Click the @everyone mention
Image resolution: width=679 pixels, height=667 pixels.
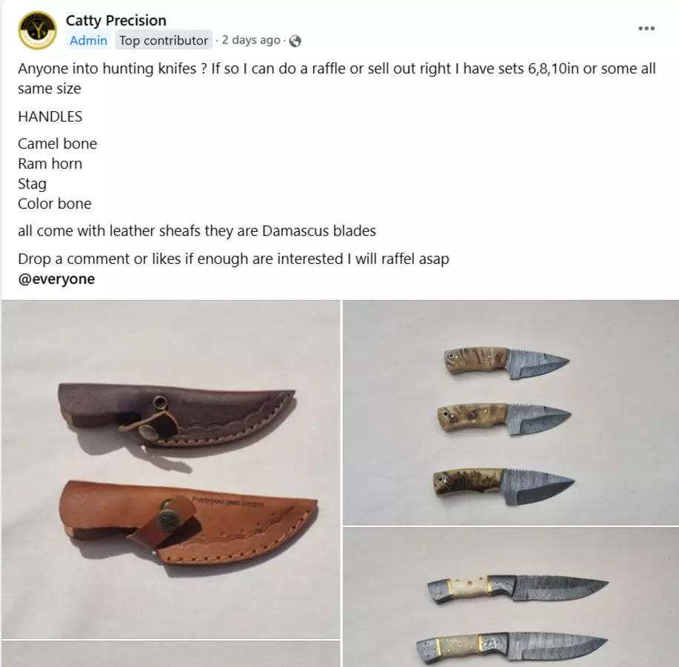pyautogui.click(x=56, y=279)
